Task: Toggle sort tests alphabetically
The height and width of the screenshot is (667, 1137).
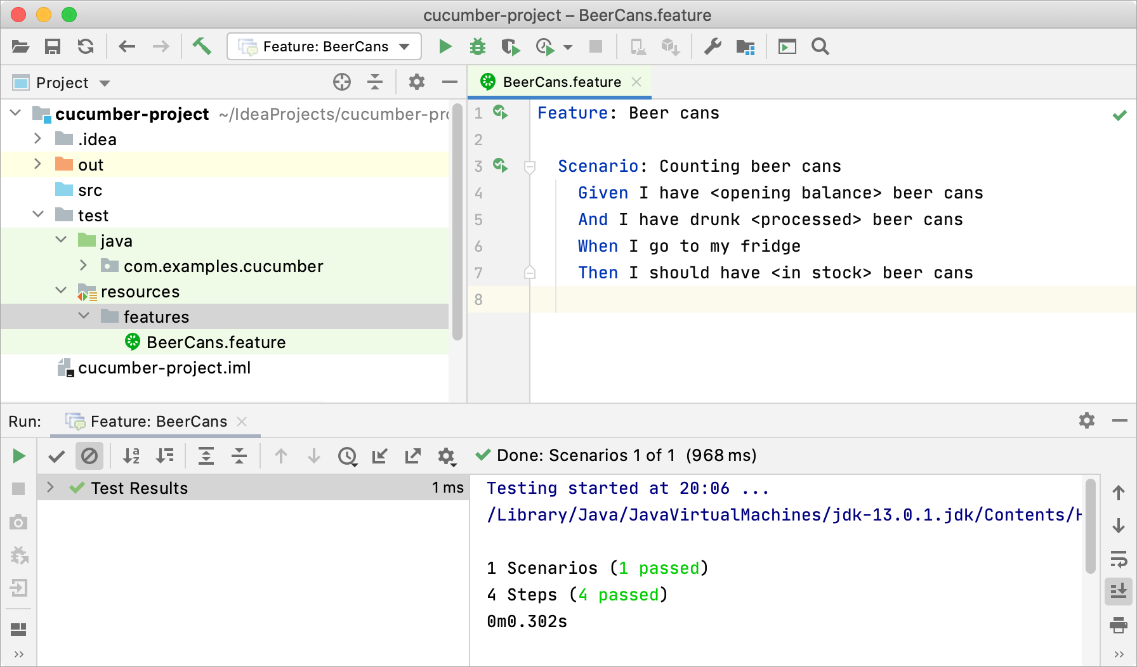Action: click(x=131, y=456)
